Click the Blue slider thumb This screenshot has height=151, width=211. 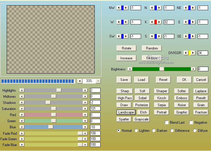51,127
